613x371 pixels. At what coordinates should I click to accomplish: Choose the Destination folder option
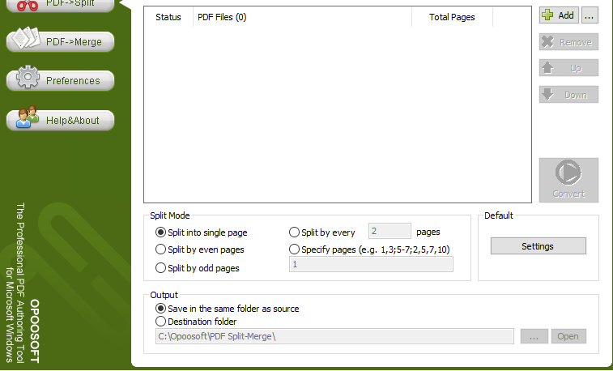pyautogui.click(x=196, y=322)
